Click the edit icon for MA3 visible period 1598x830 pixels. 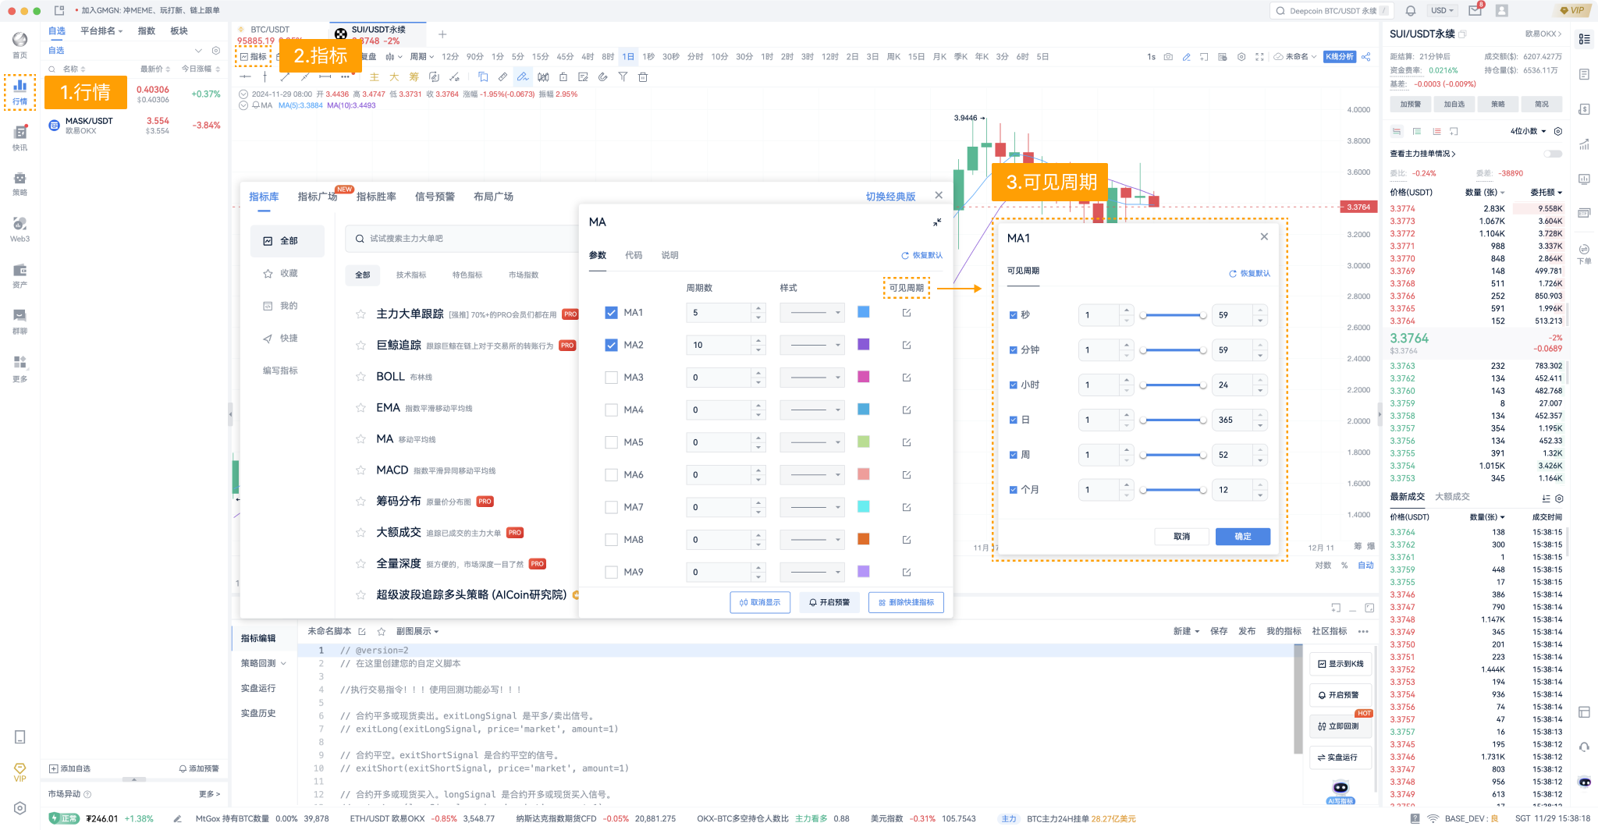[x=907, y=378]
